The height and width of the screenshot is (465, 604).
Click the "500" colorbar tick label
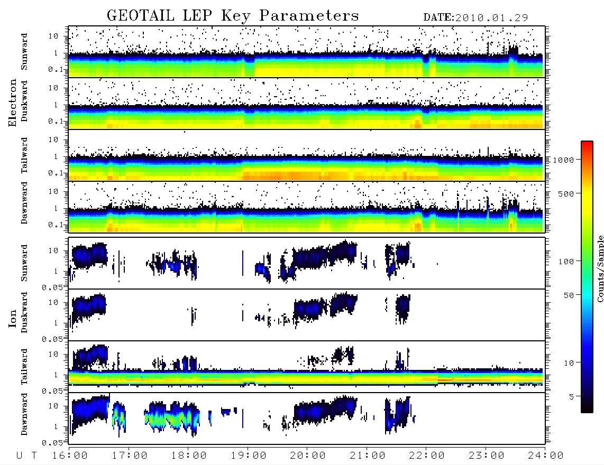[566, 193]
